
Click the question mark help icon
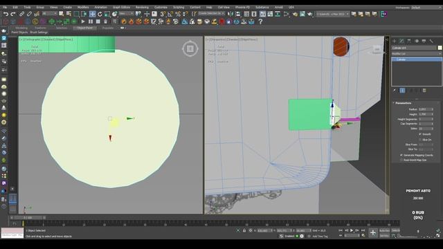coord(260,21)
